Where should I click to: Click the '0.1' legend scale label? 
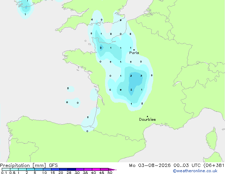point(4,173)
